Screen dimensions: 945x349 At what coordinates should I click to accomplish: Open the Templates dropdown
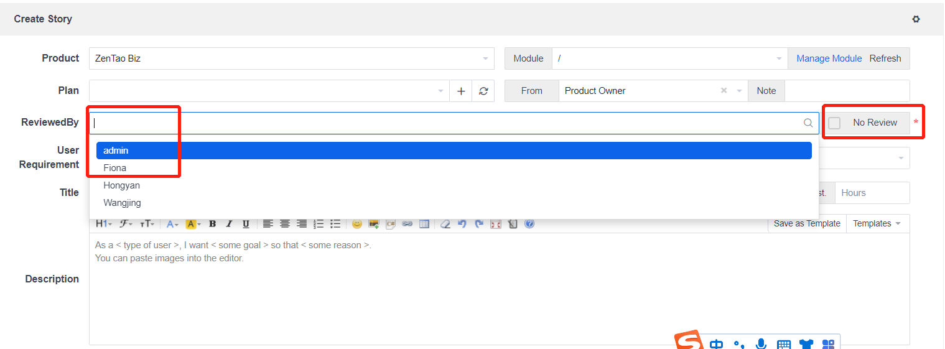(x=877, y=224)
